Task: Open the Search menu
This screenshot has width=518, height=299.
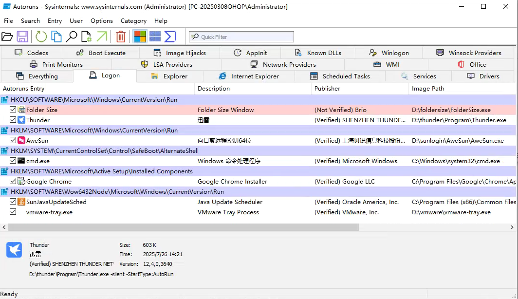Action: pos(30,21)
